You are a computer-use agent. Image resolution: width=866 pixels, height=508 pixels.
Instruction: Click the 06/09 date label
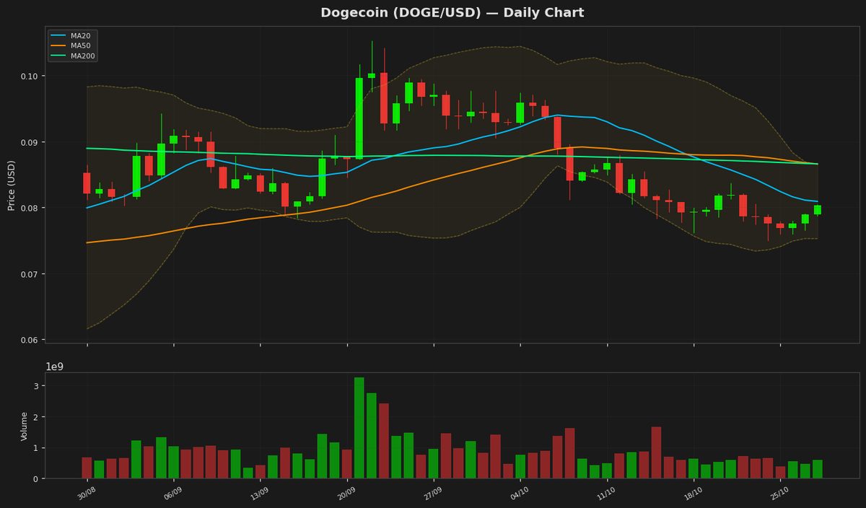coord(172,494)
